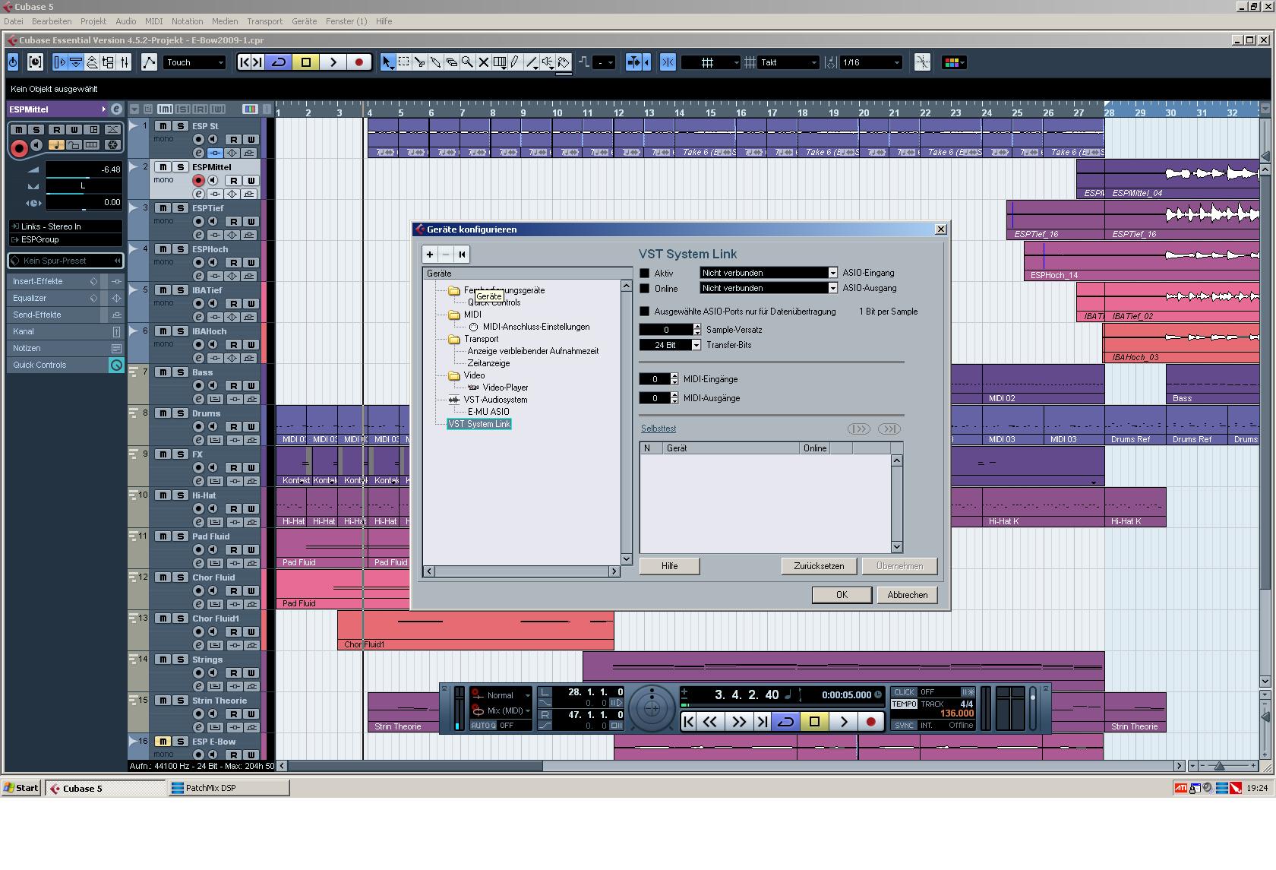Toggle CLICK on the transport panel

904,692
